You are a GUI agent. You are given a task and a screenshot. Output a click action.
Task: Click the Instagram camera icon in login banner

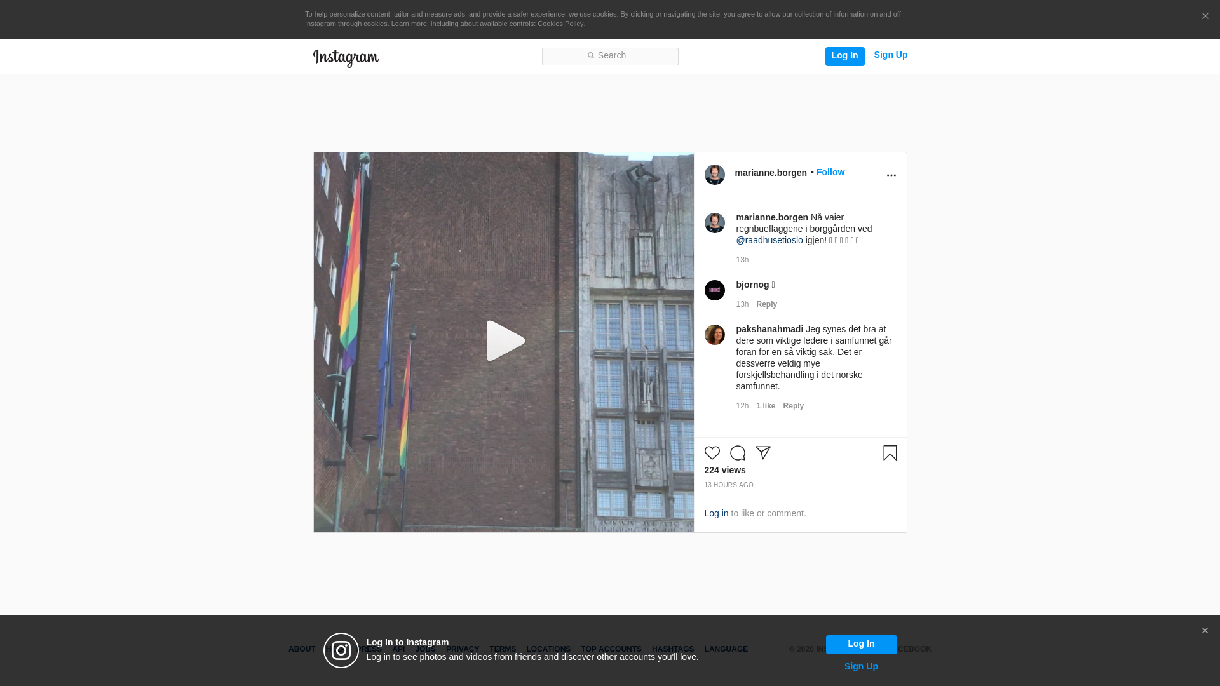tap(341, 650)
